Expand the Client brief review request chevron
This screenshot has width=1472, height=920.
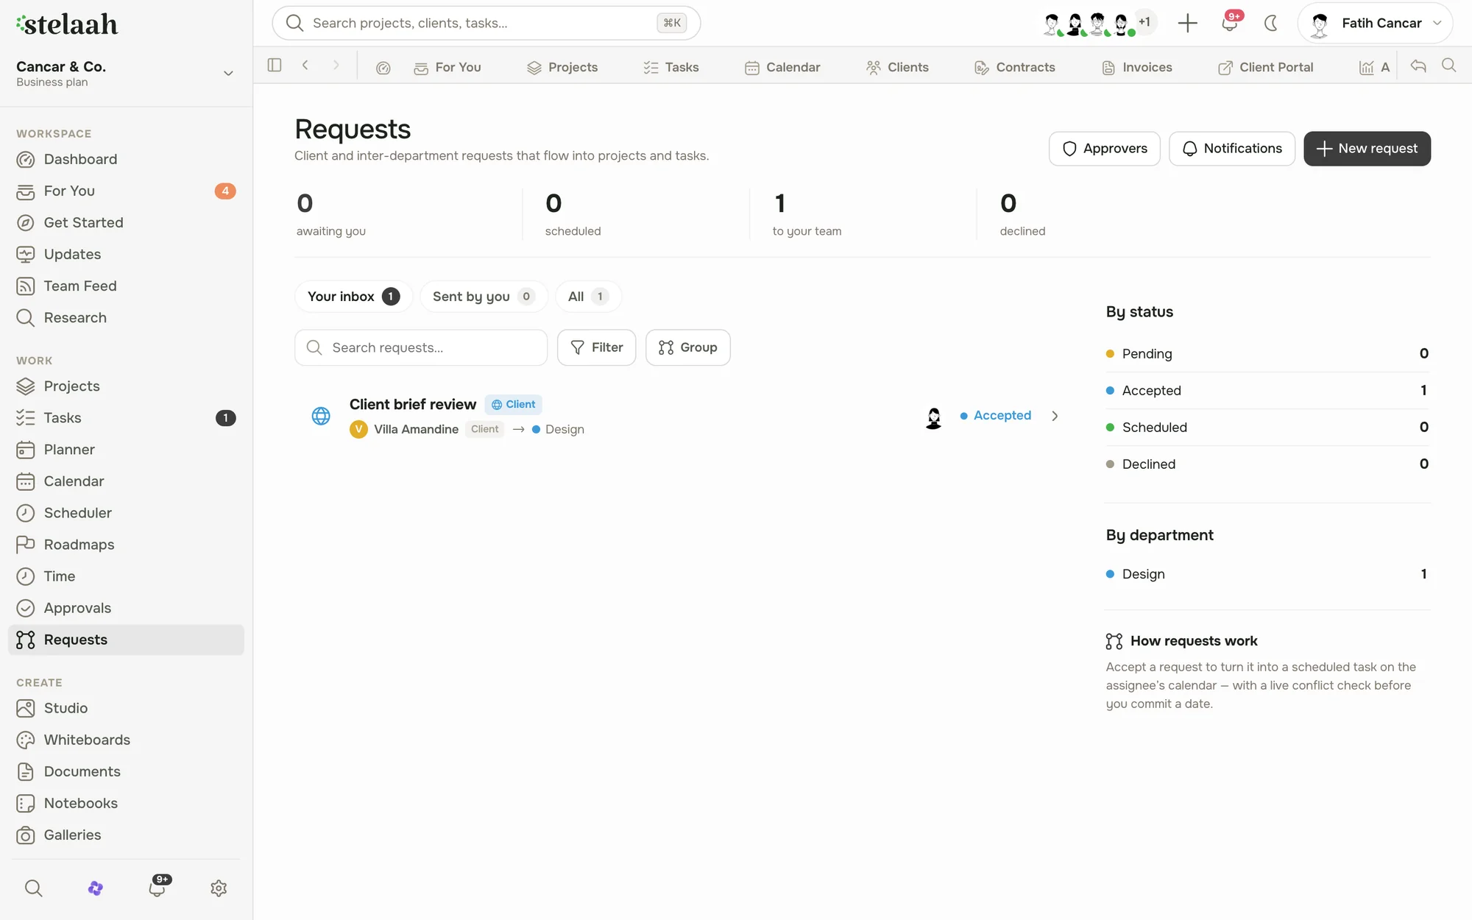[1055, 416]
